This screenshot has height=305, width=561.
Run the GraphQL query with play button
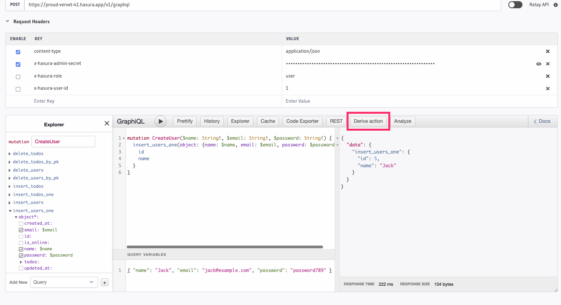click(161, 121)
